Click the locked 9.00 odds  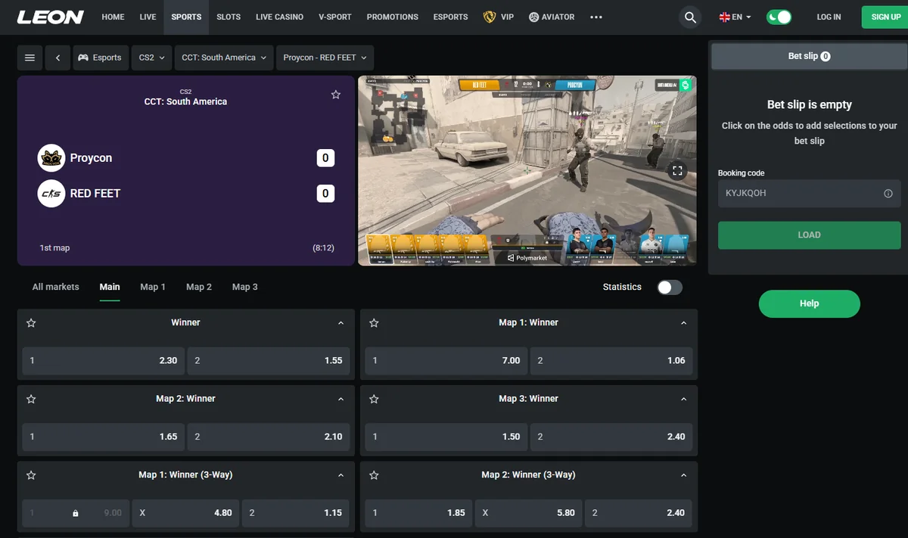pos(75,513)
